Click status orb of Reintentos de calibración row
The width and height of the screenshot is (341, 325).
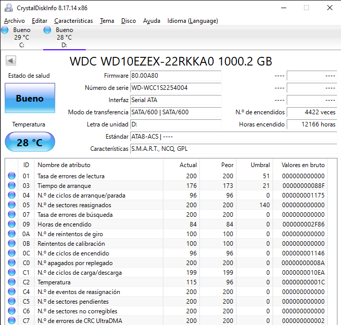(x=12, y=243)
